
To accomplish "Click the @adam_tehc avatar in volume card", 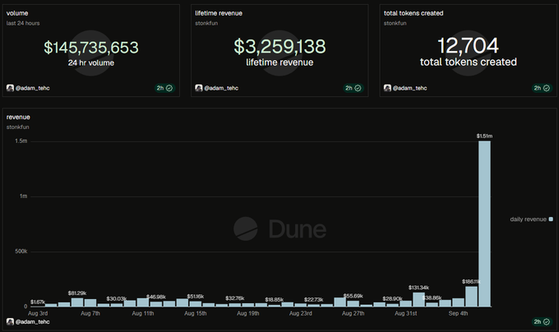I will [10, 88].
